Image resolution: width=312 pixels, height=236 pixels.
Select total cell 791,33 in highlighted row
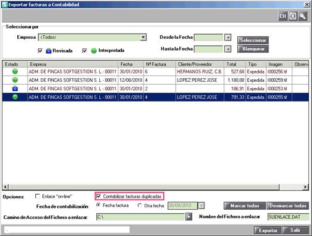pyautogui.click(x=235, y=97)
